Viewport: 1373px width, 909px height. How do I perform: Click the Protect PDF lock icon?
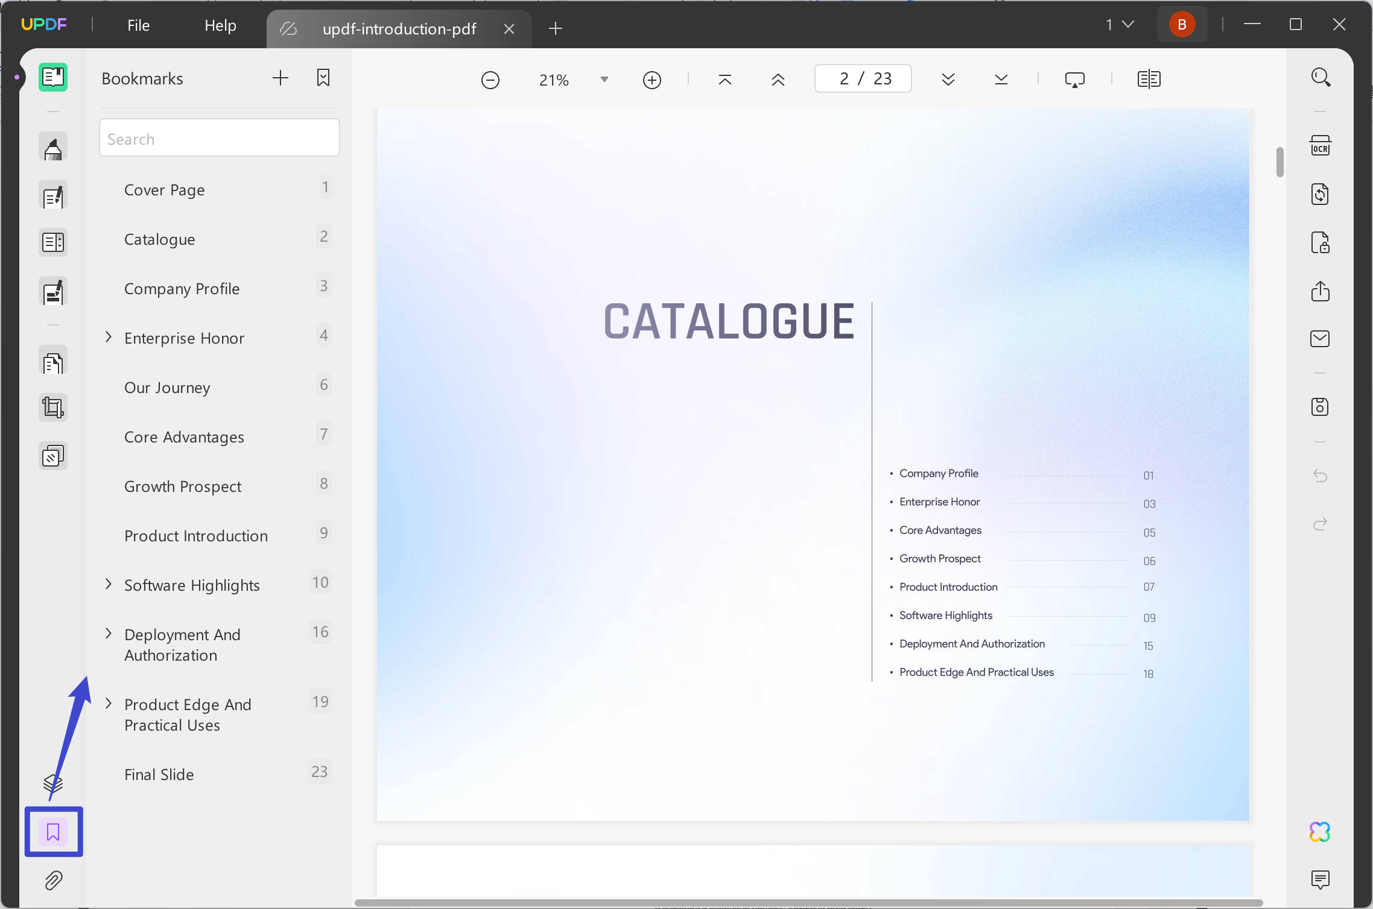coord(1320,242)
